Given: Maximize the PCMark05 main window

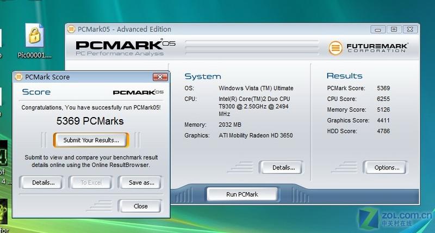Looking at the screenshot, I should (x=394, y=29).
